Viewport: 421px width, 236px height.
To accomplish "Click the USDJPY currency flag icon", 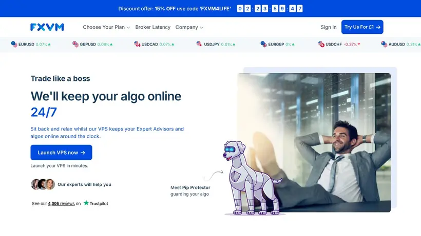I will tap(199, 44).
